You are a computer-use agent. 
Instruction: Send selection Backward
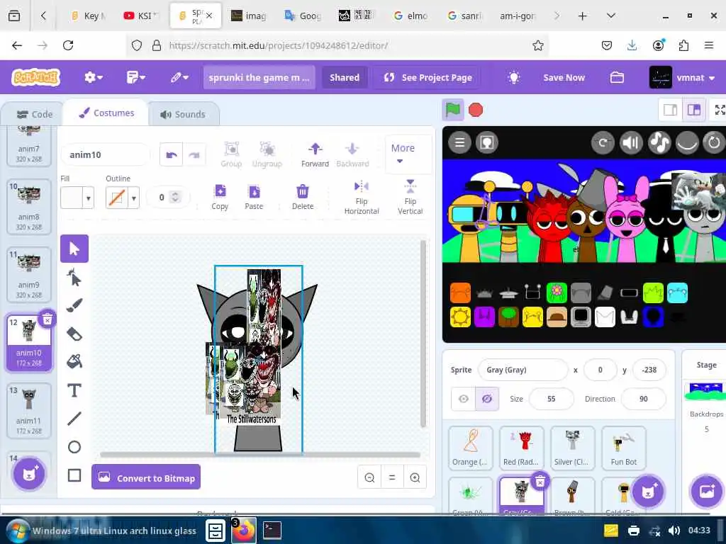tap(352, 154)
